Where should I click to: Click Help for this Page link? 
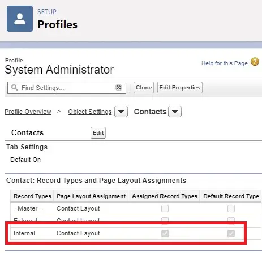pyautogui.click(x=225, y=63)
